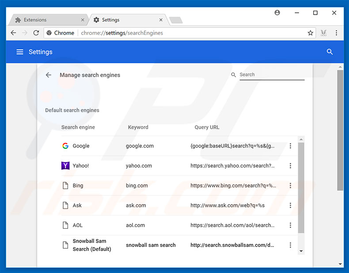Click the Keyword column header
The height and width of the screenshot is (273, 349).
pyautogui.click(x=138, y=127)
